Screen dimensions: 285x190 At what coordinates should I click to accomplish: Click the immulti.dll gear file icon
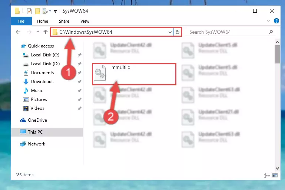coord(100,73)
